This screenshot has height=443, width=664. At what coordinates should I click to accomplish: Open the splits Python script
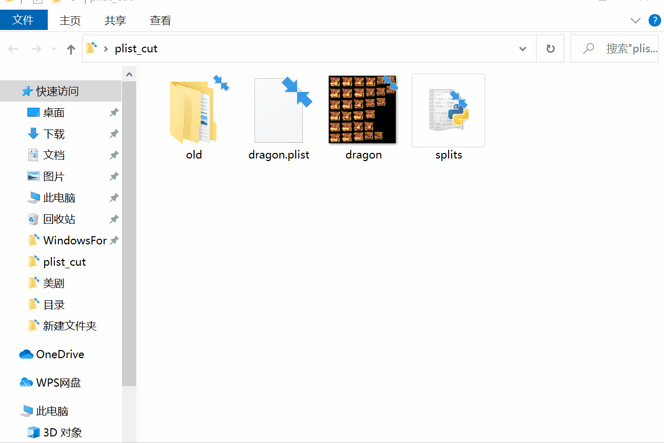pyautogui.click(x=448, y=110)
